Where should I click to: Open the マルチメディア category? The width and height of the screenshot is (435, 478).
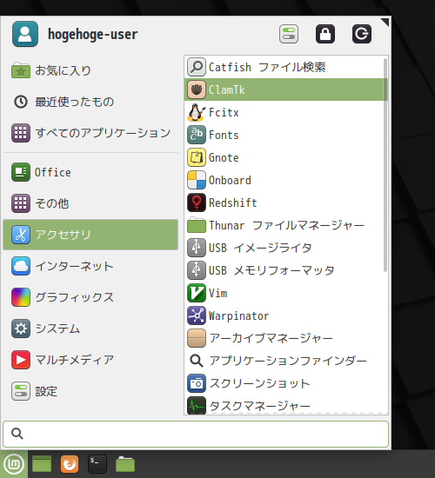tap(90, 360)
